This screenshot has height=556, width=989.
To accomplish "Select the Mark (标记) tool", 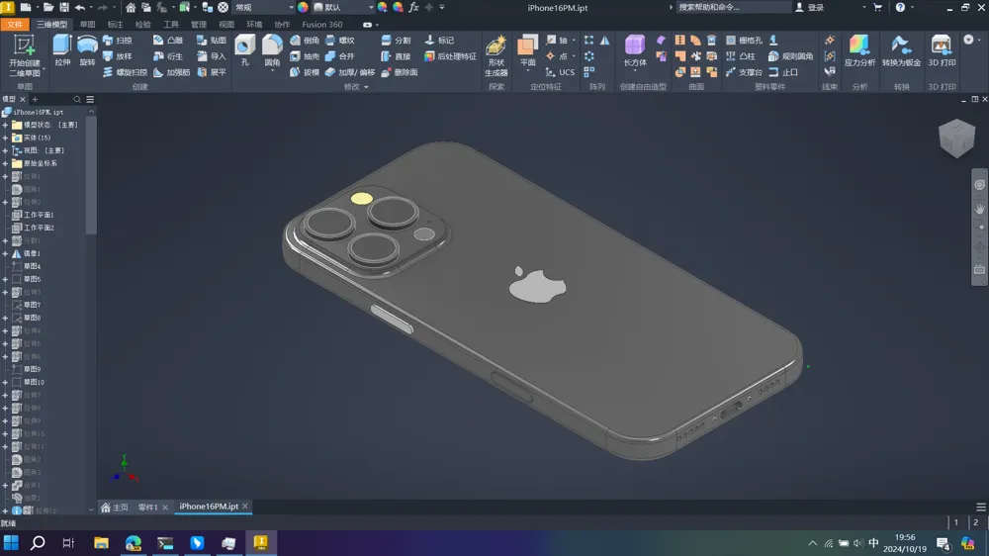I will 440,41.
